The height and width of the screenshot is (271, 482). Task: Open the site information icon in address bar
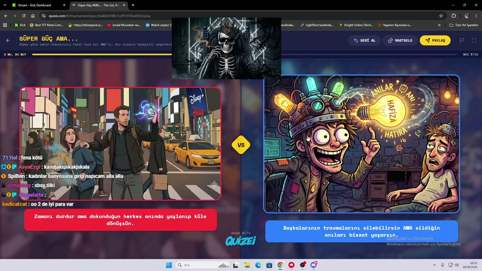tap(44, 16)
